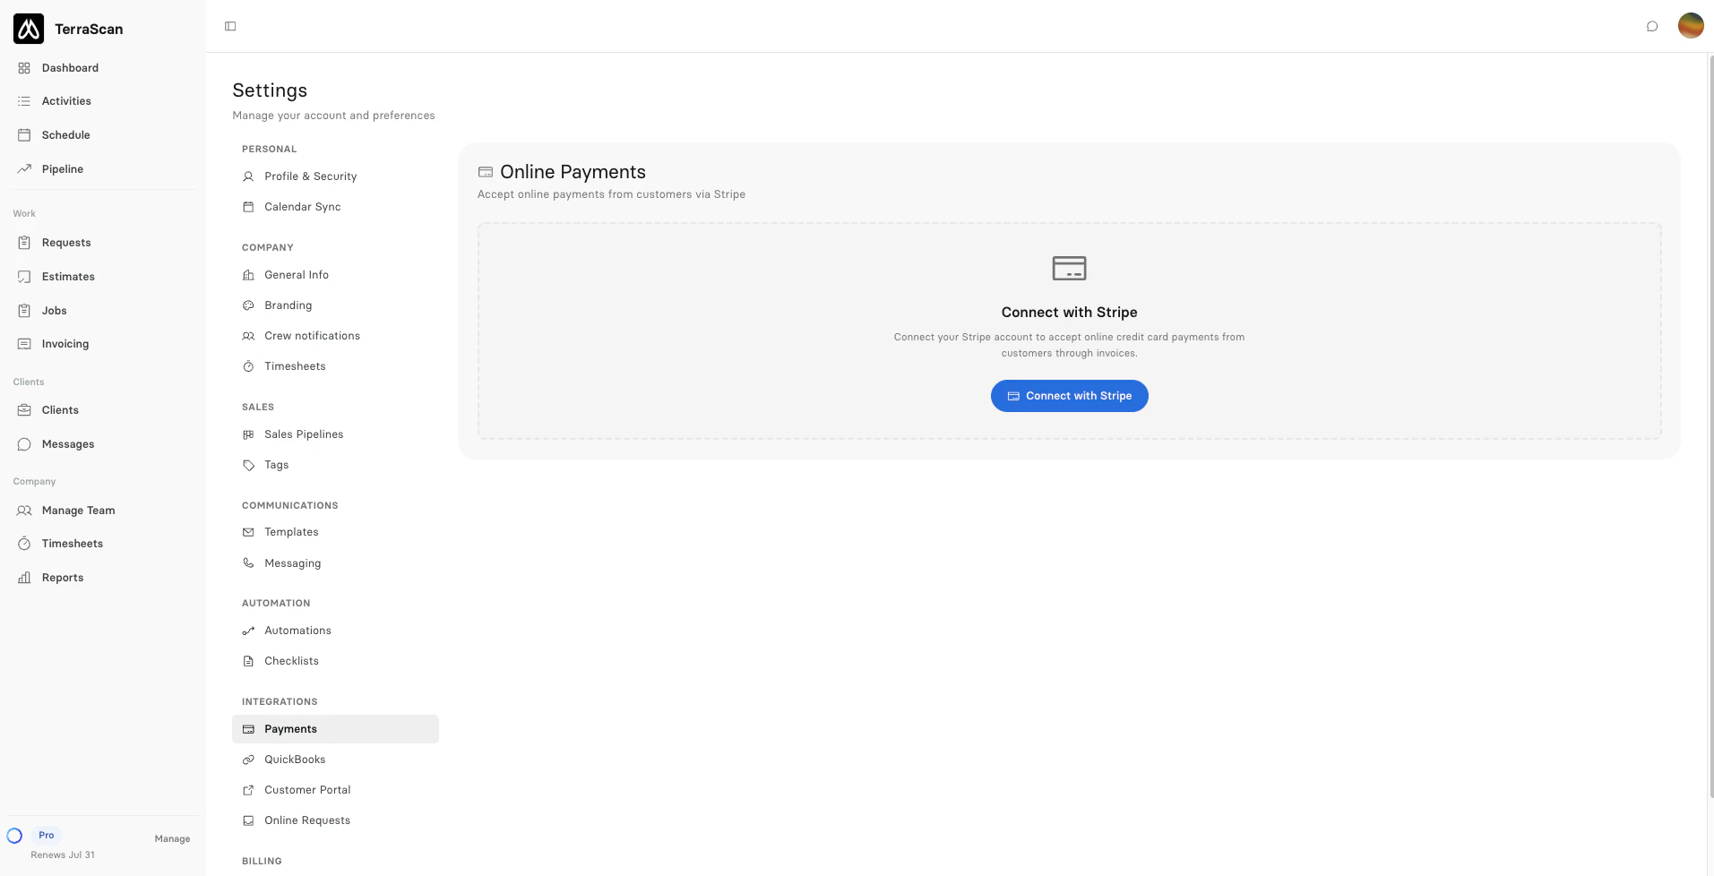Select Payments under Integrations
The width and height of the screenshot is (1714, 876).
tap(335, 729)
